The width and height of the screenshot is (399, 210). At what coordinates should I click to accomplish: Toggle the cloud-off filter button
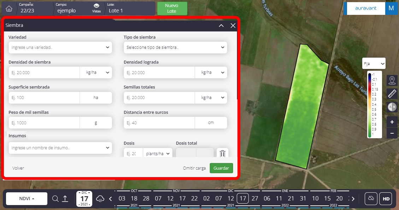371,199
